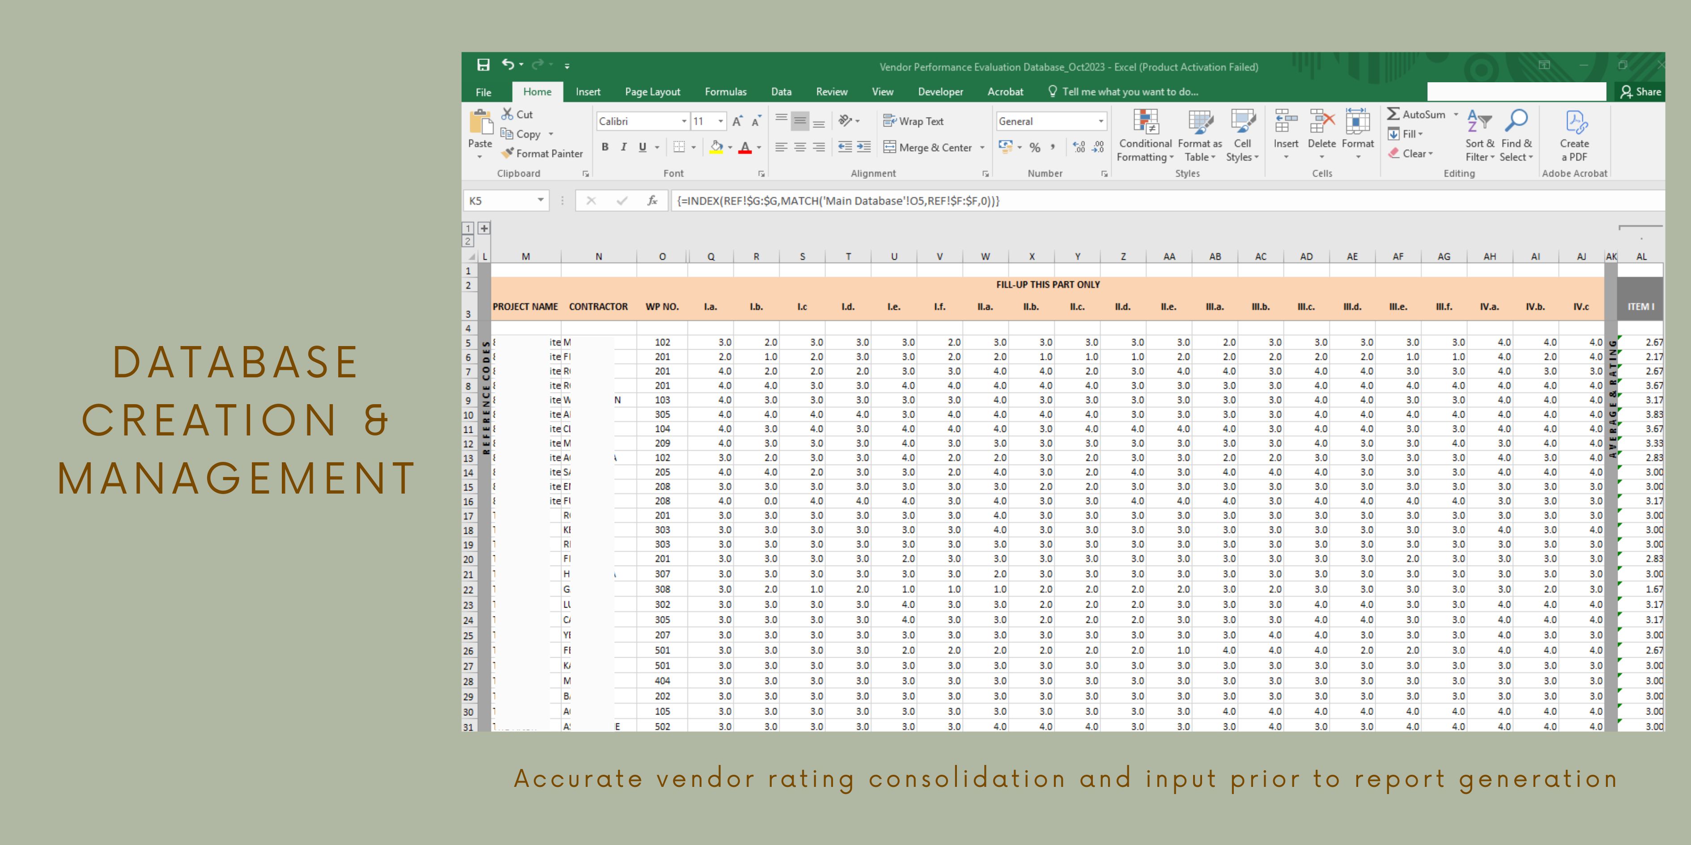
Task: Apply Comma Style formatting
Action: coord(1053,148)
